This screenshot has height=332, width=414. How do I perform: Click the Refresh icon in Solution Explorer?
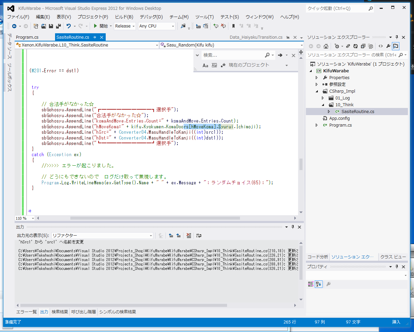click(x=355, y=46)
